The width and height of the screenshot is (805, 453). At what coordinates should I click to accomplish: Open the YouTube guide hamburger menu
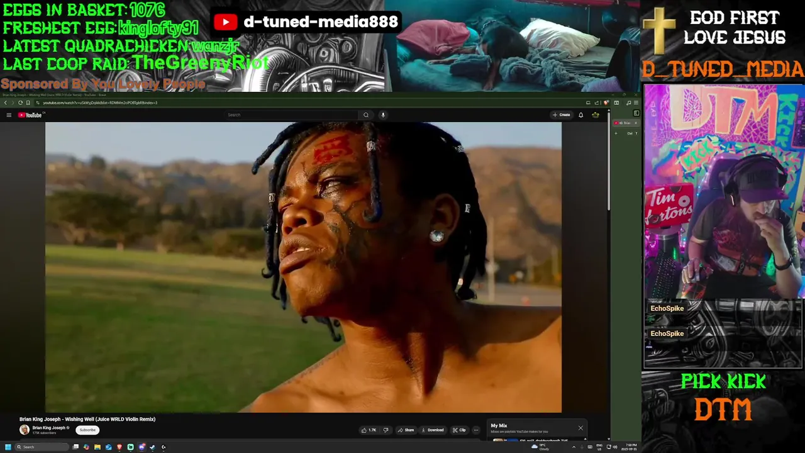(9, 115)
